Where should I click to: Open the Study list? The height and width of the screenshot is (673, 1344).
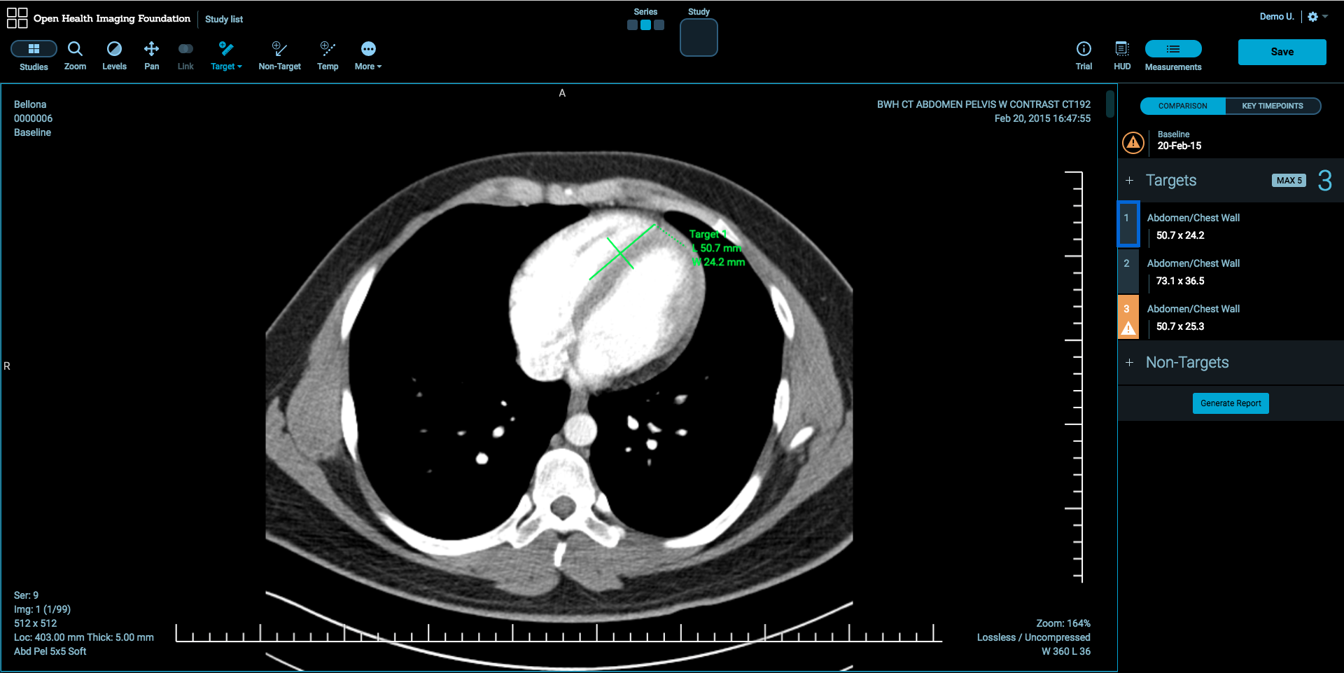(223, 19)
